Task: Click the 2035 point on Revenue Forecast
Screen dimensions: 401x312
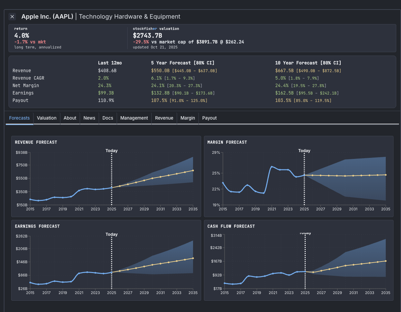Action: 193,170
